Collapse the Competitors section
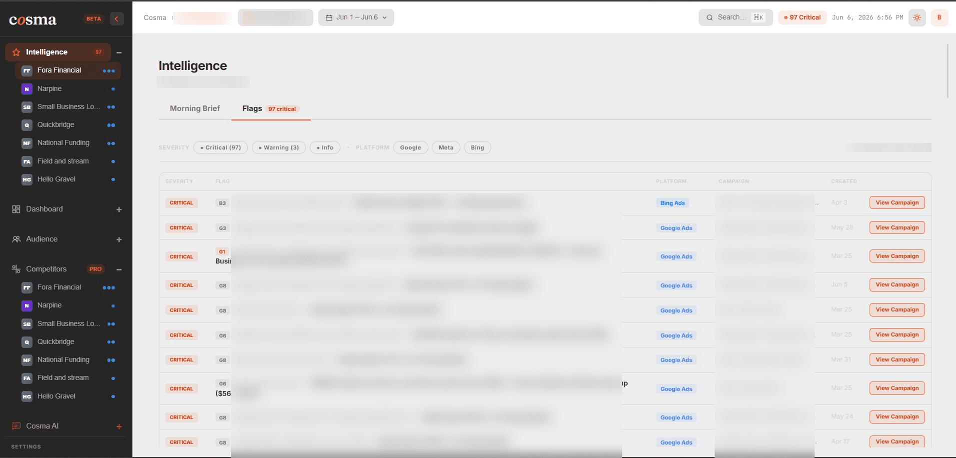Viewport: 956px width, 458px height. point(119,269)
